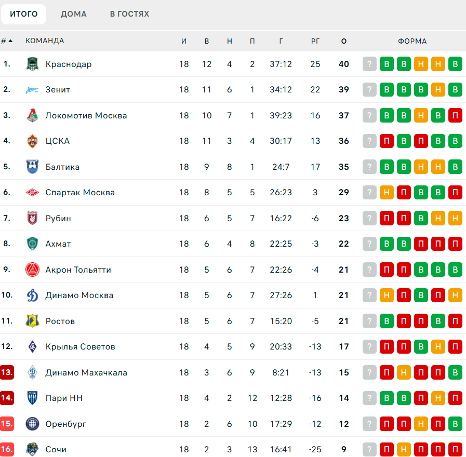
Task: Switch to the ДОМА tab
Action: [74, 14]
